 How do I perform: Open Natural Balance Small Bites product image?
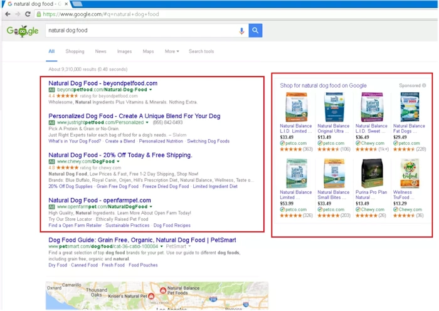click(x=334, y=173)
